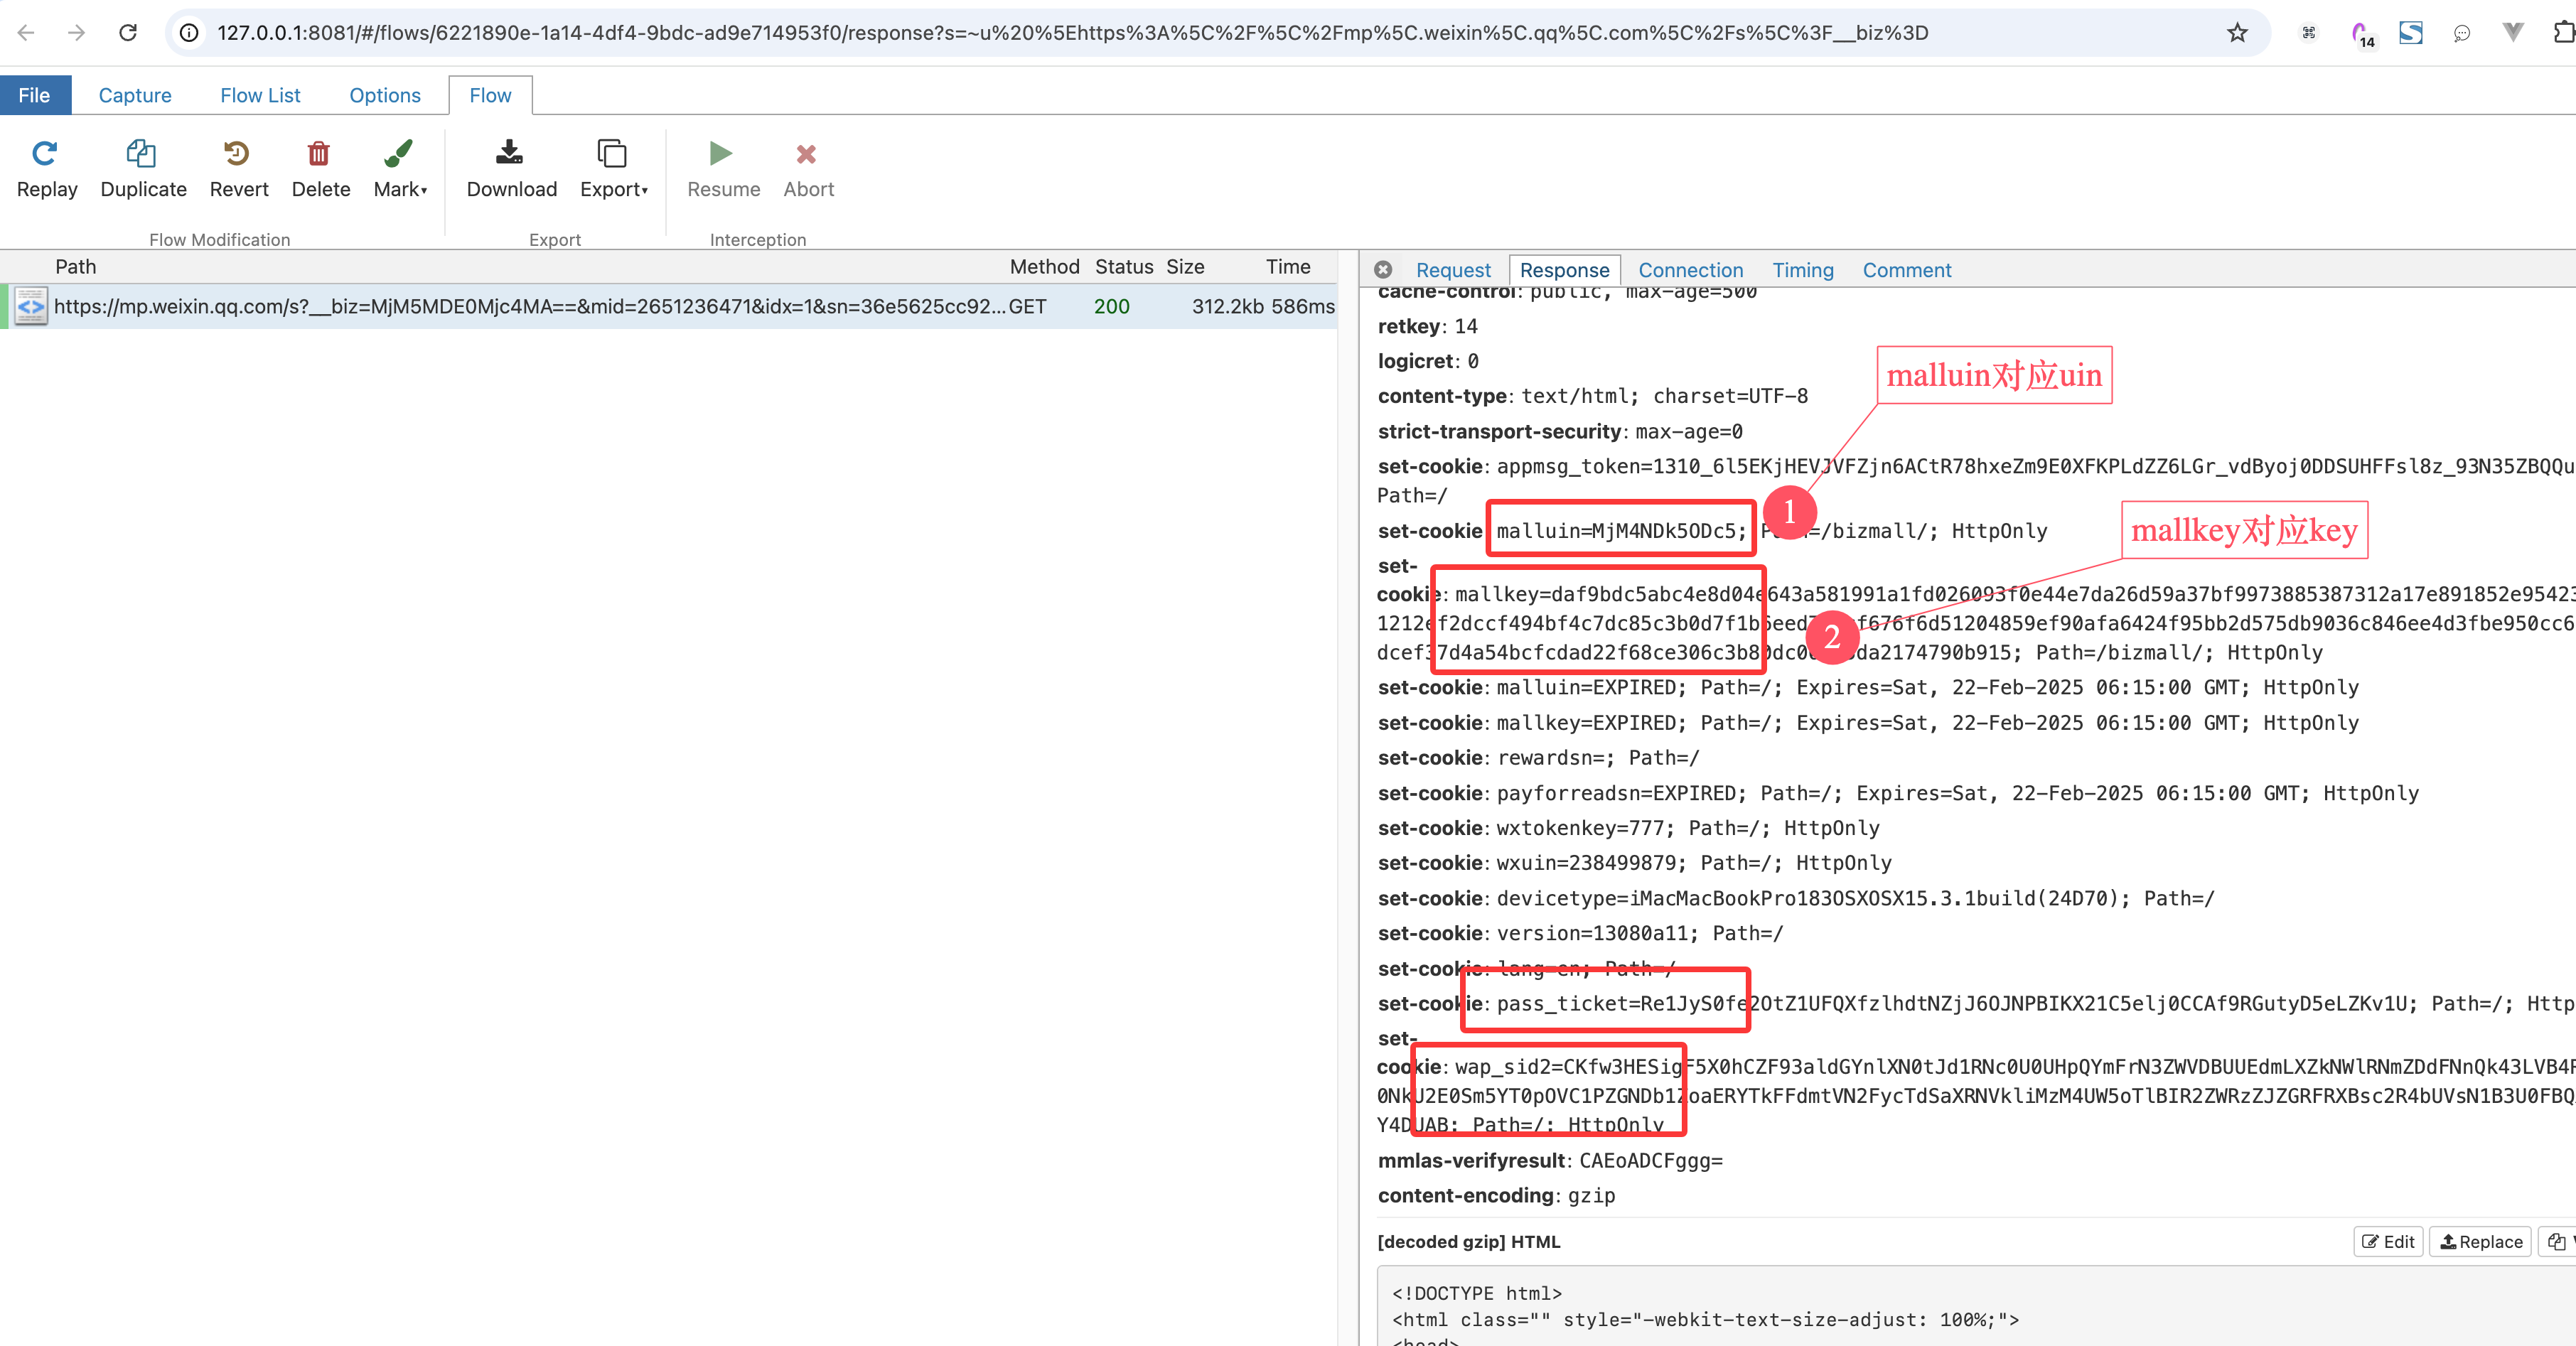Sort flows by the Status column
The height and width of the screenshot is (1346, 2576).
coord(1124,267)
